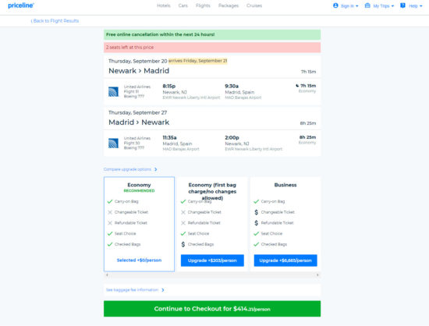
Task: Open the Flights menu item
Action: (x=203, y=5)
